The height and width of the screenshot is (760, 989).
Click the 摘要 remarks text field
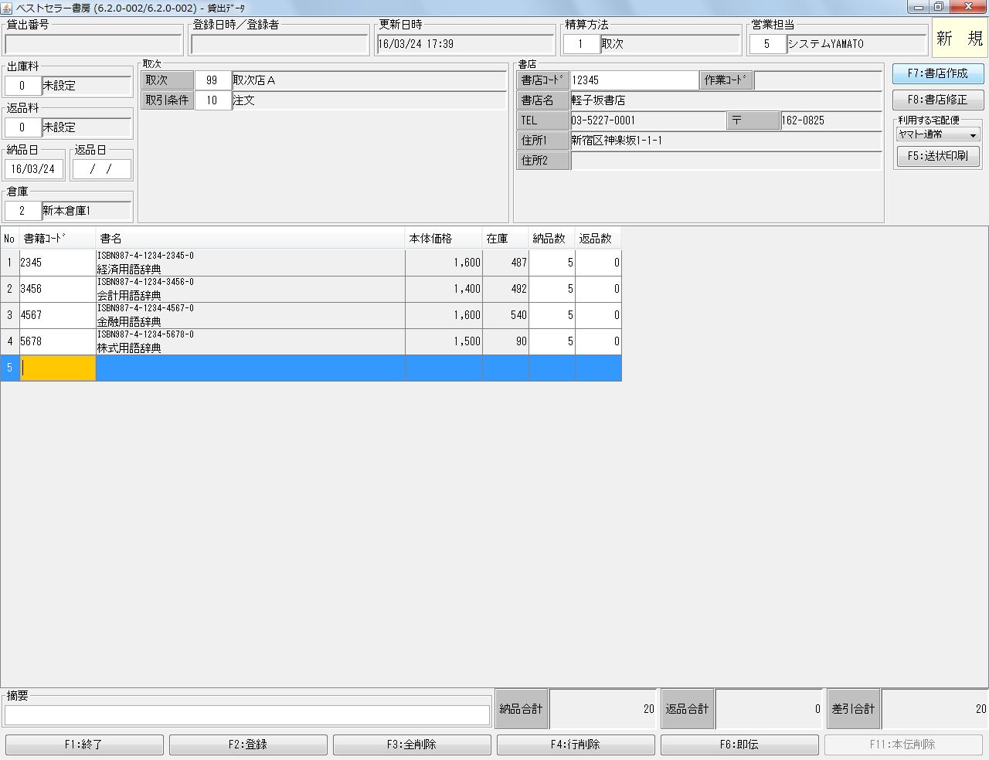pyautogui.click(x=247, y=715)
